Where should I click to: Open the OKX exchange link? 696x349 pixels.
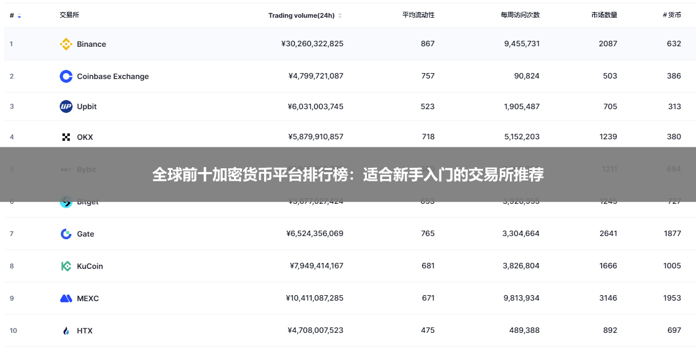(85, 137)
